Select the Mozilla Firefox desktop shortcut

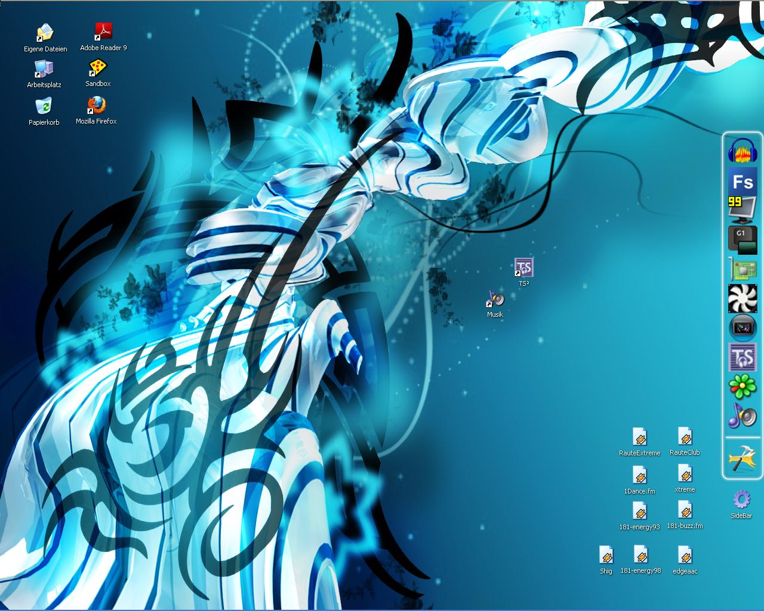click(x=96, y=106)
